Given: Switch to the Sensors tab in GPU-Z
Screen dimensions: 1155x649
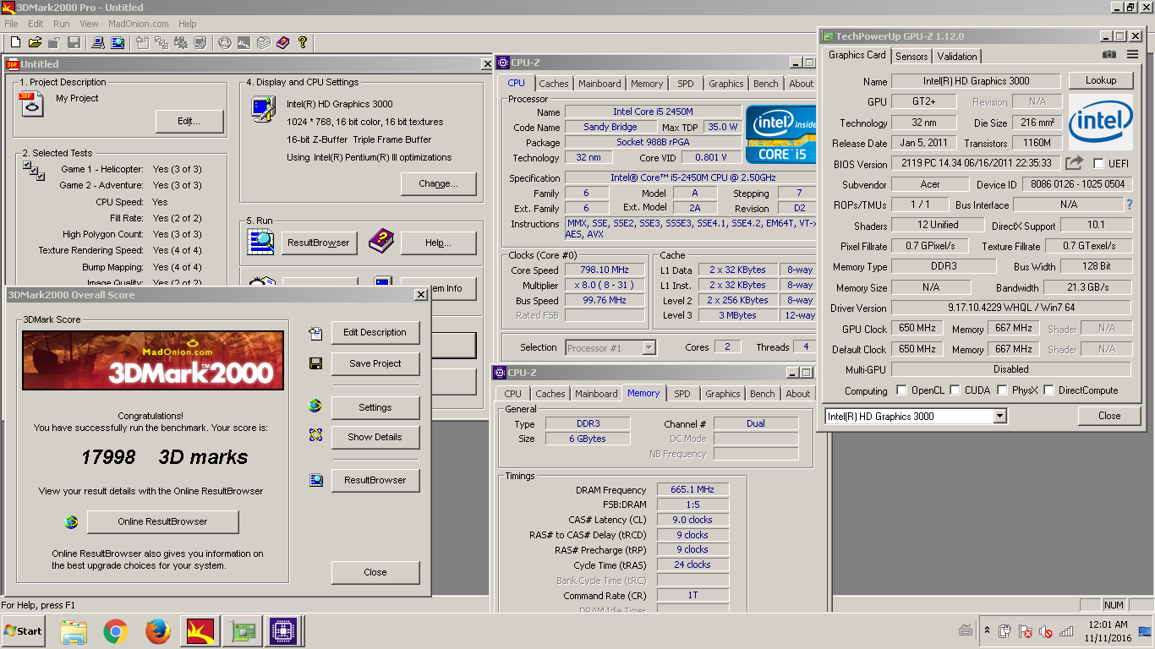Looking at the screenshot, I should 911,56.
